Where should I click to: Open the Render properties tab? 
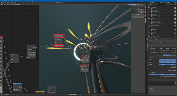[147, 44]
